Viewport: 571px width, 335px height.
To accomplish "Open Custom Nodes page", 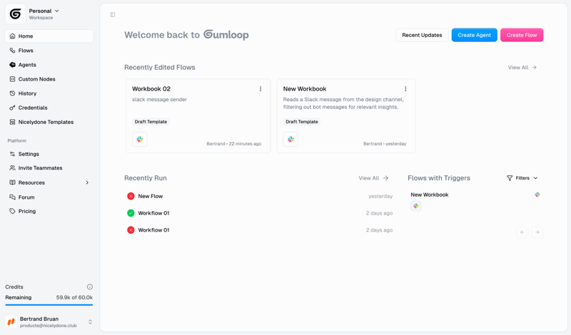I will (x=49, y=79).
